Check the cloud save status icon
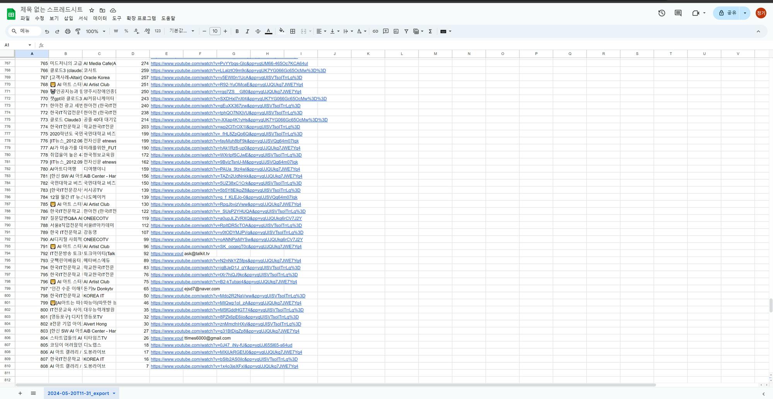This screenshot has width=773, height=399. [x=113, y=10]
